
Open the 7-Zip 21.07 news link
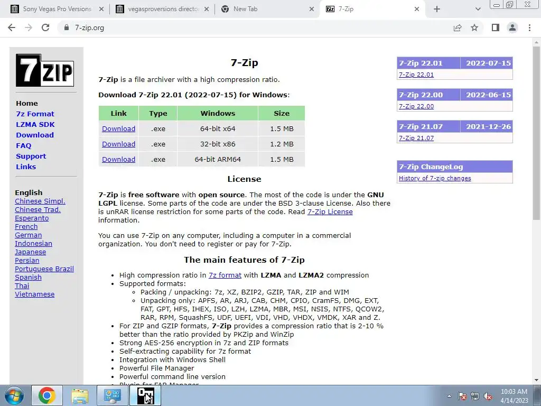click(416, 138)
